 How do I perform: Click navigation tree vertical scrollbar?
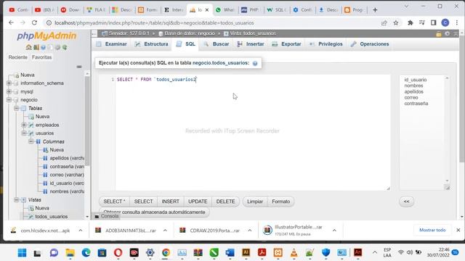click(87, 121)
